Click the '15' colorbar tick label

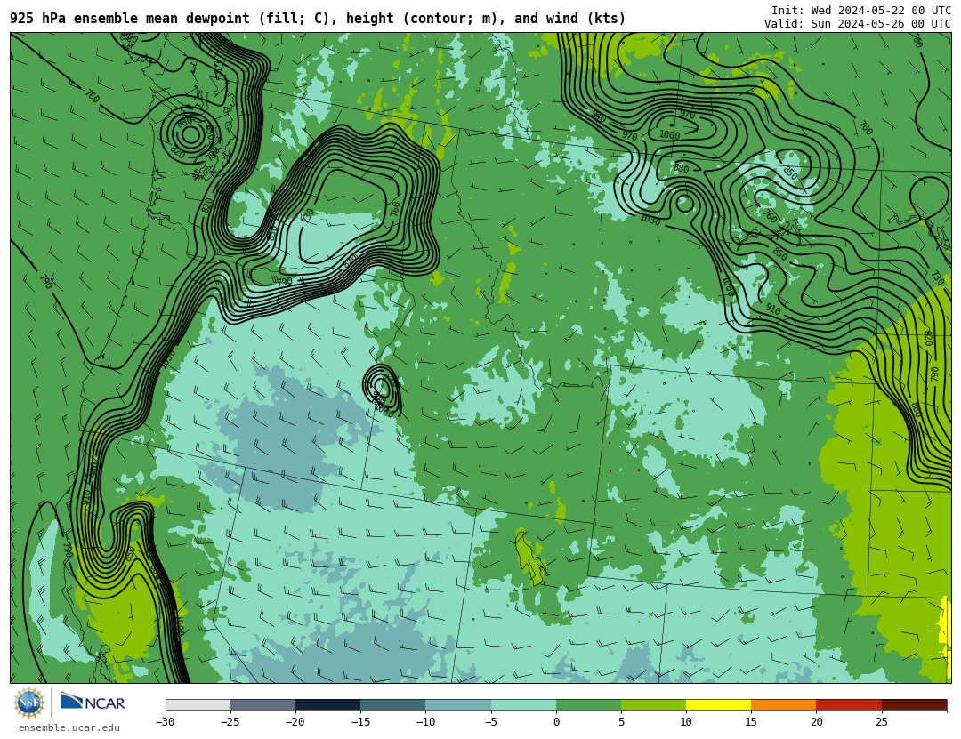tap(751, 722)
